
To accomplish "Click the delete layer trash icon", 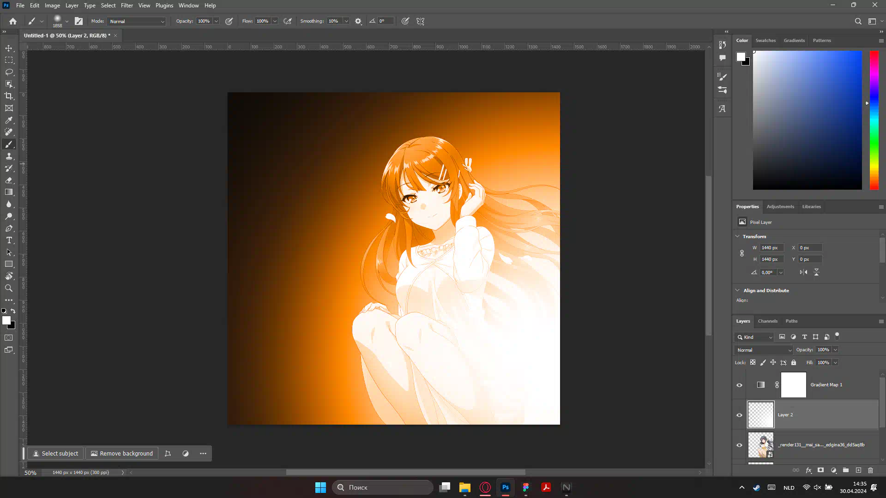I will (870, 470).
